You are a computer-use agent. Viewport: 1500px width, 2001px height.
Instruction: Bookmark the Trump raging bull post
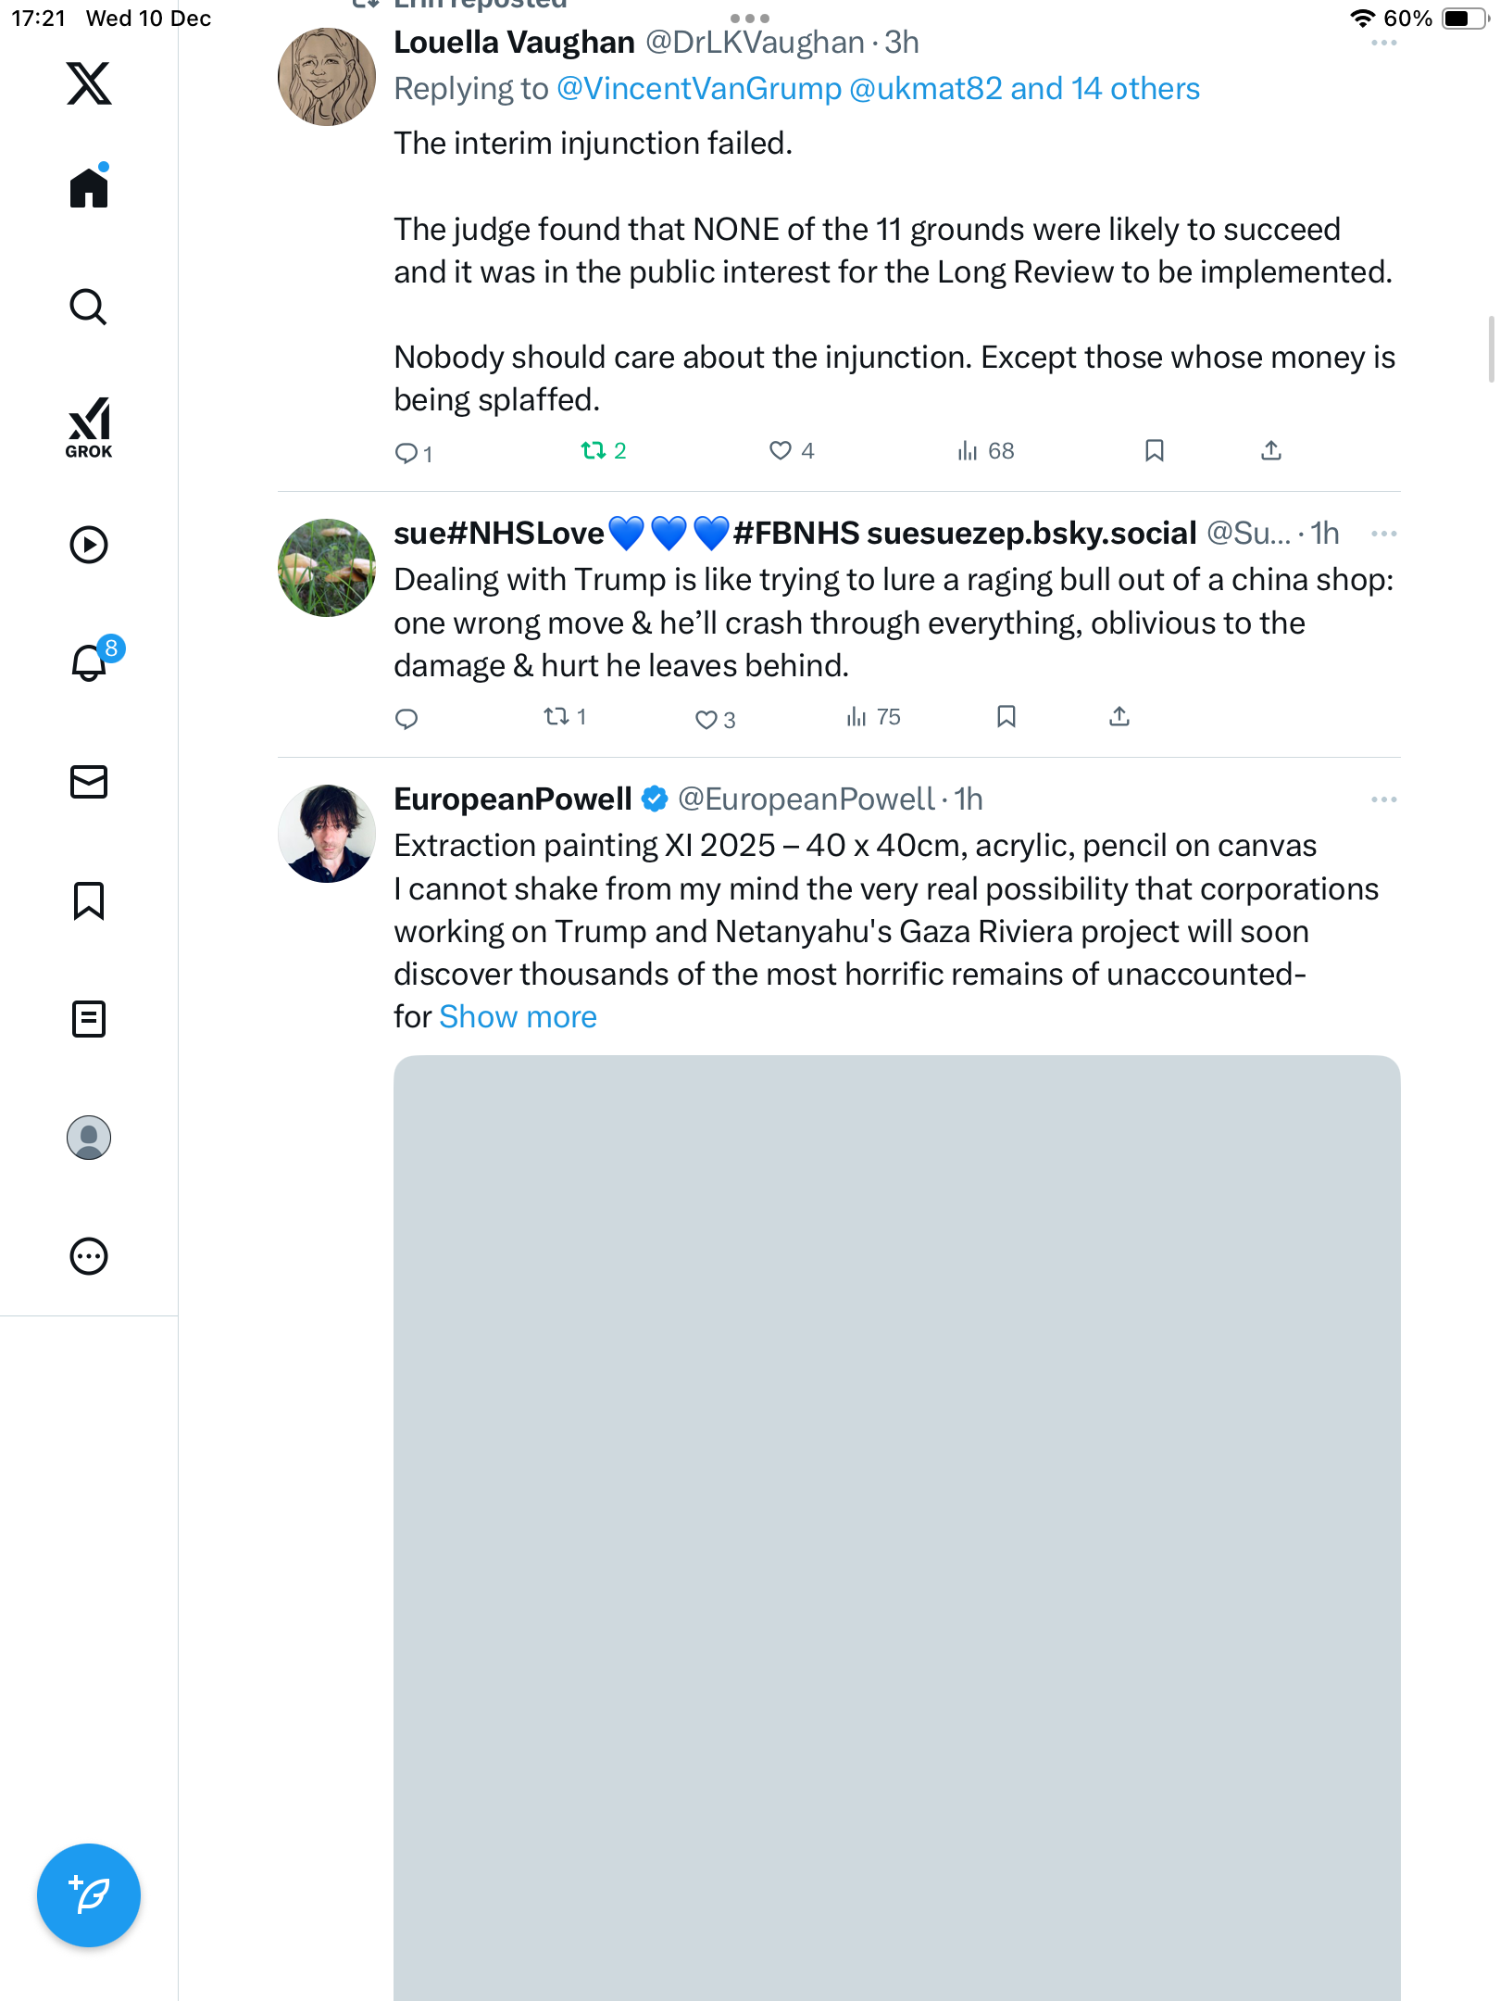click(1006, 717)
